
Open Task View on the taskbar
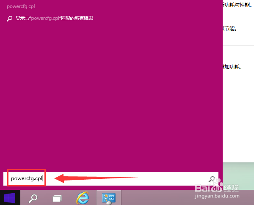[57, 198]
